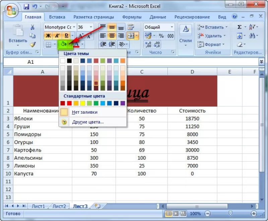Open font name dropdown Monotype
Viewport: 268px width, 221px height.
coord(74,27)
